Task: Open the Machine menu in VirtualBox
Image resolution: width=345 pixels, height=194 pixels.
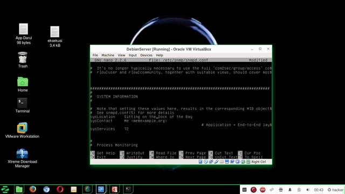Action: (x=108, y=55)
